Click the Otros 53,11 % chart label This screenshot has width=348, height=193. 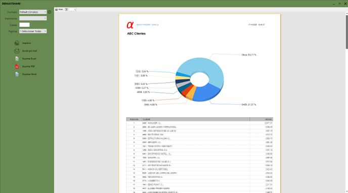click(x=249, y=55)
